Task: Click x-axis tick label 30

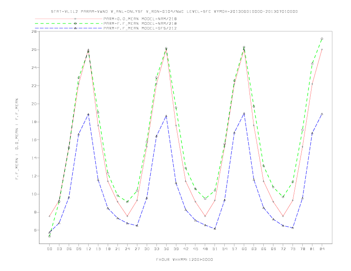Action: (x=147, y=249)
